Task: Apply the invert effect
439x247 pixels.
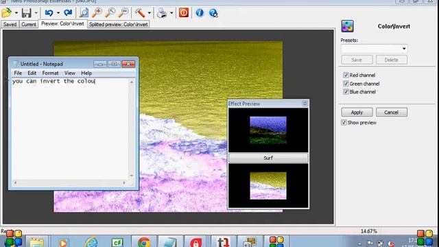Action: [357, 113]
